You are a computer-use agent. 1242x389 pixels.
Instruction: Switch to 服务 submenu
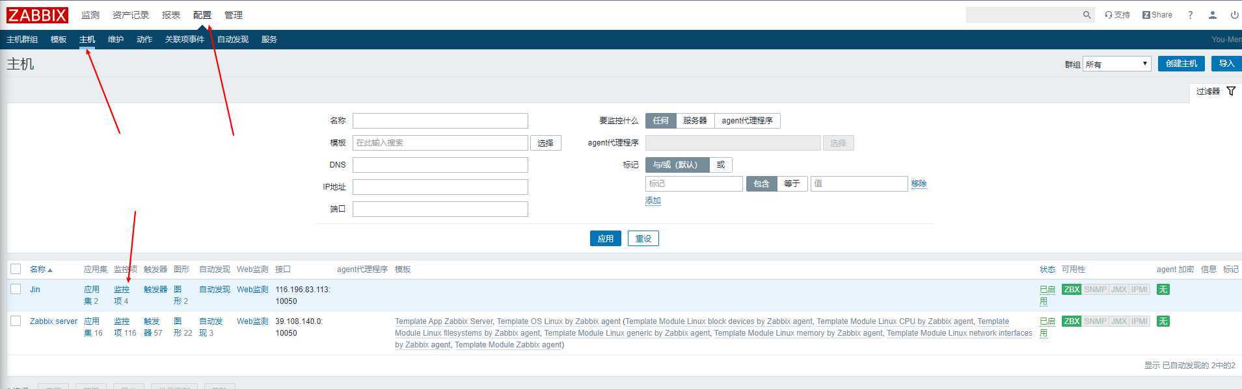point(269,40)
